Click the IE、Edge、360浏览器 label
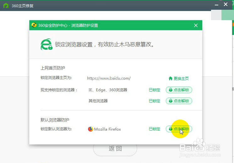Viewport: 234px width, 163px height. tap(108, 90)
